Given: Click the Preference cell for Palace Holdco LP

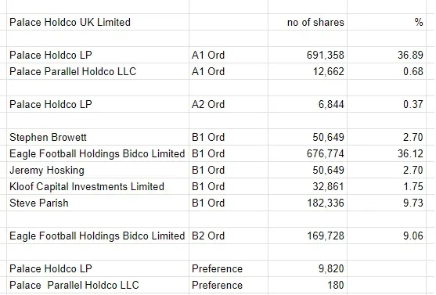Looking at the screenshot, I should coord(229,268).
